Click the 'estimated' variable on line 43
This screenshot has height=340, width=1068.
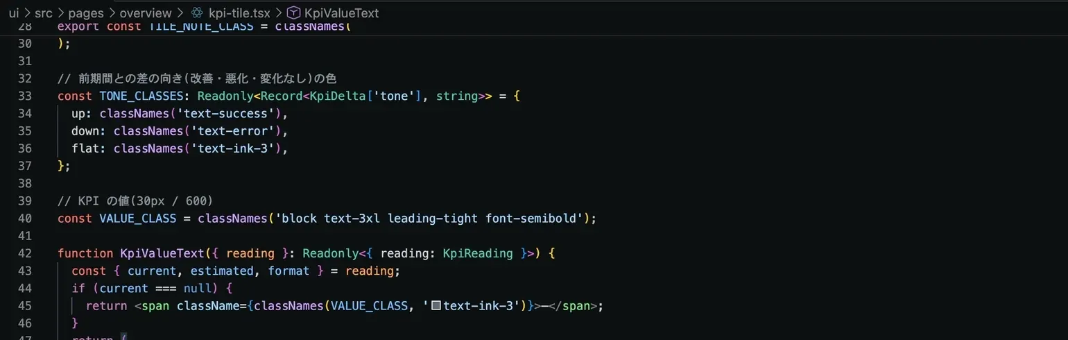(222, 271)
